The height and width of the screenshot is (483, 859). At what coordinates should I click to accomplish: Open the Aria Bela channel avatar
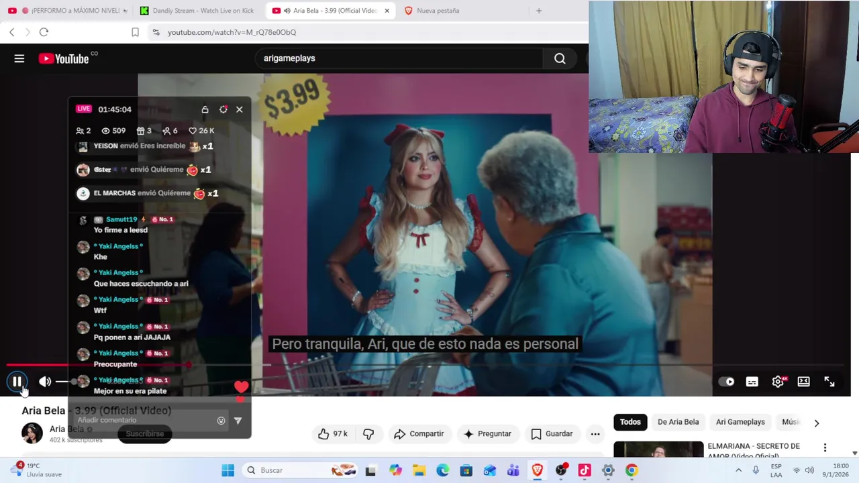point(32,433)
